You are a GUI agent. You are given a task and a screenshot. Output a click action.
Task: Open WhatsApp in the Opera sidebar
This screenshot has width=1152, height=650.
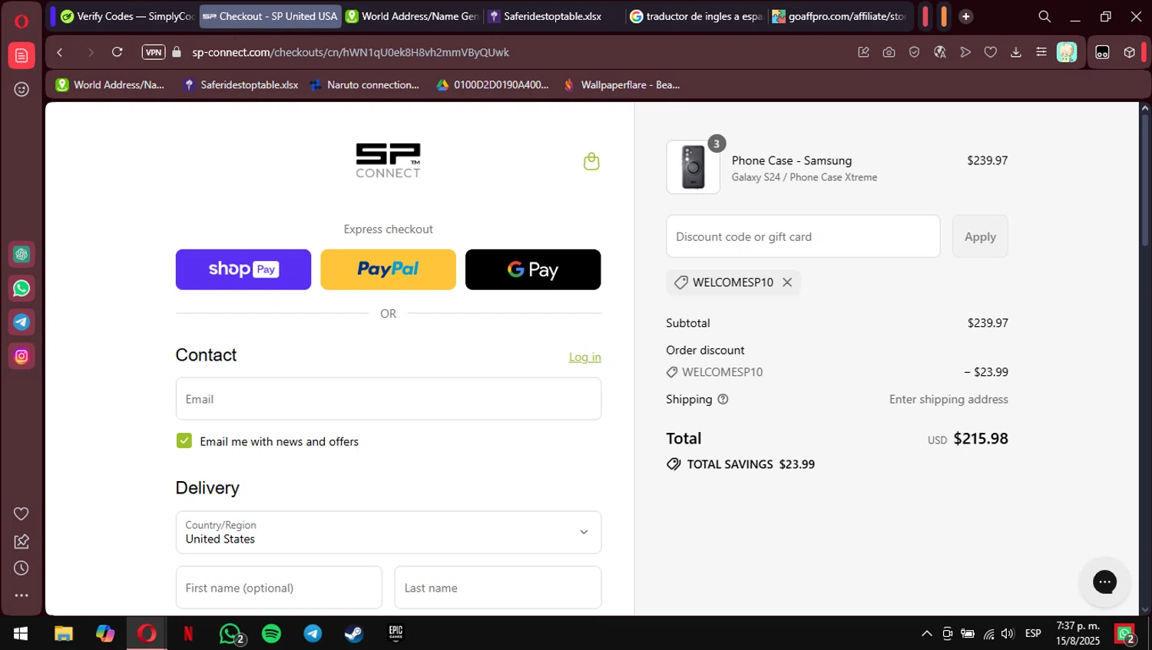22,289
